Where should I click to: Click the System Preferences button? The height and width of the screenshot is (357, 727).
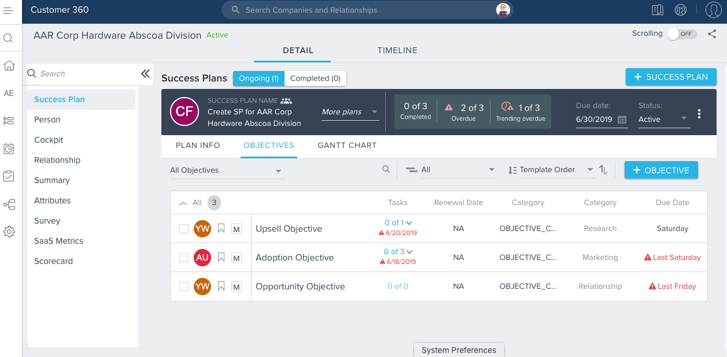tap(459, 349)
